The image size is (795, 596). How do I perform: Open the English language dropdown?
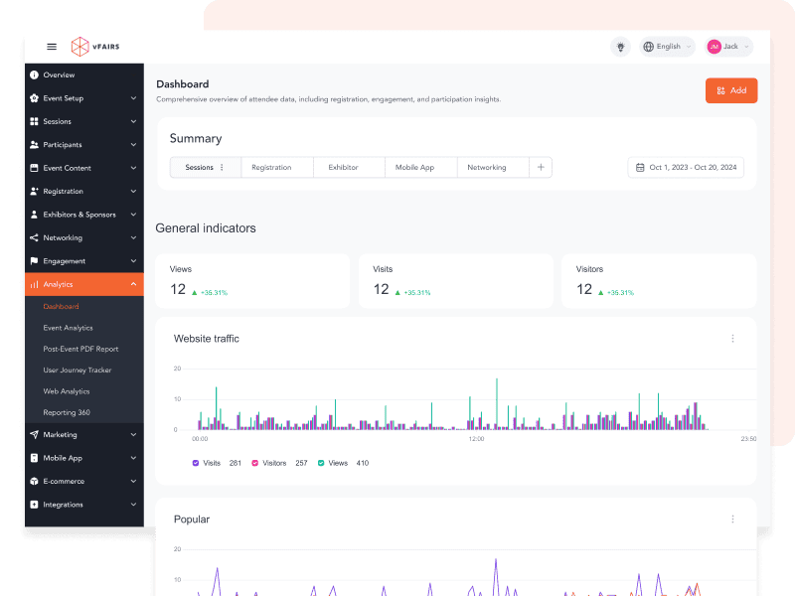(x=667, y=47)
